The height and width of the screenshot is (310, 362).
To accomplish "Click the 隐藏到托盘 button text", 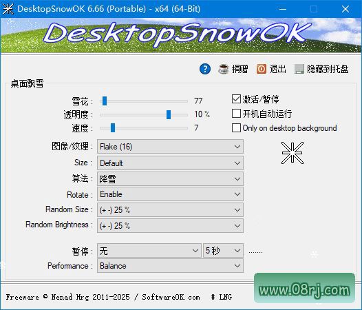I will pos(328,69).
